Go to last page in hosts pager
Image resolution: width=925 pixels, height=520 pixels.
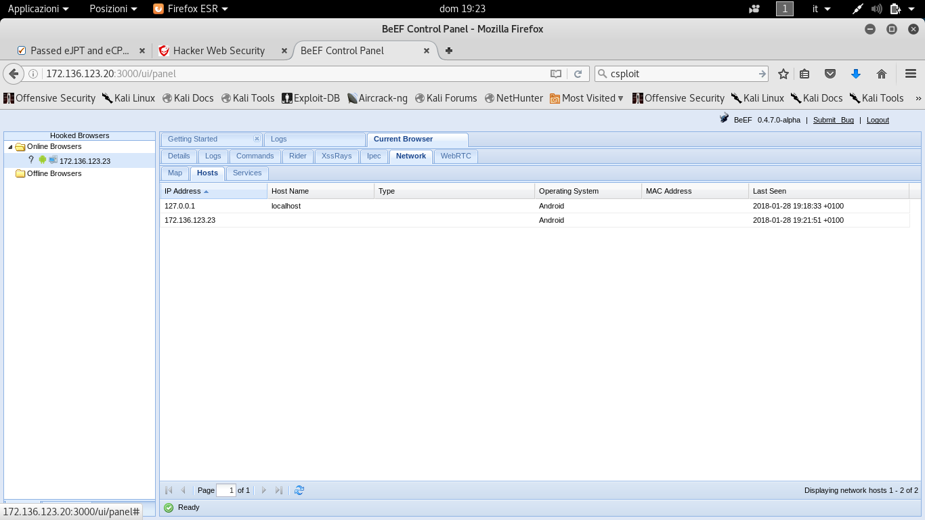[279, 490]
